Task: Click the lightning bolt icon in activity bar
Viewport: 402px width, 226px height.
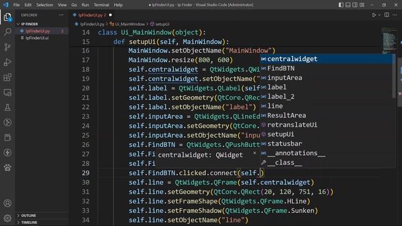Action: point(8,153)
